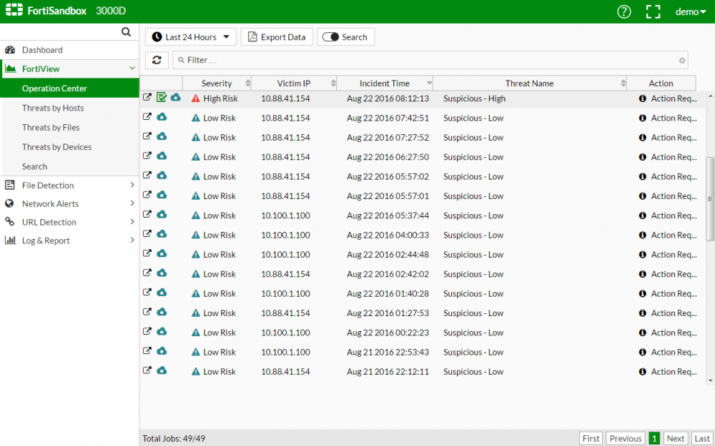
Task: Click the cloud icon in Aug 21 22:53:43 row
Action: coord(162,351)
